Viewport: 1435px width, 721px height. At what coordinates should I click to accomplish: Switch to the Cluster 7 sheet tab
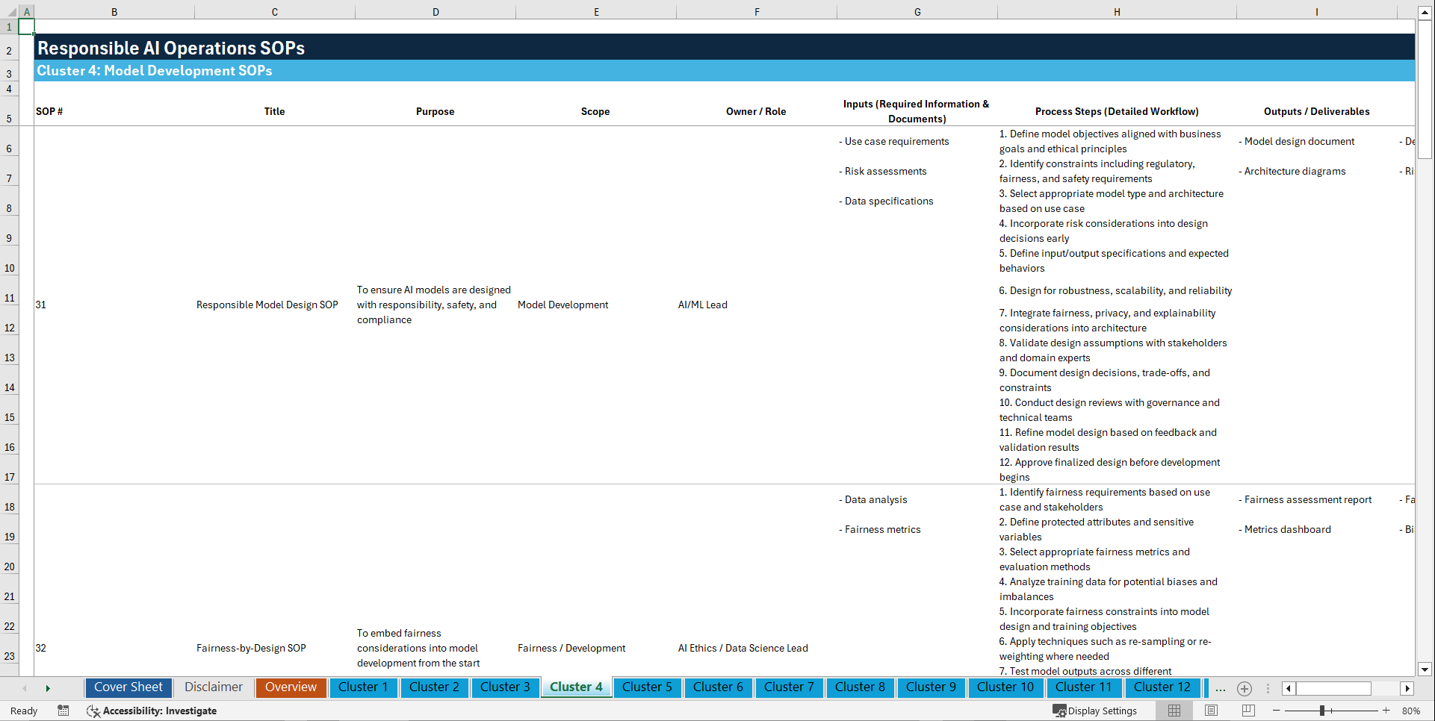pyautogui.click(x=789, y=687)
